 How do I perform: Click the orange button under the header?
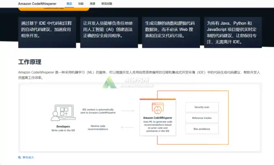54,9
